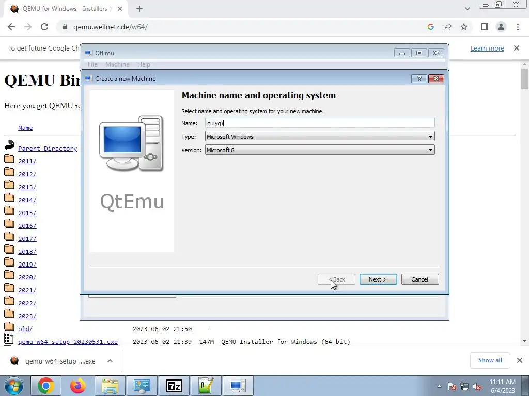This screenshot has height=396, width=529.
Task: Click the network tray icon
Action: (x=464, y=386)
